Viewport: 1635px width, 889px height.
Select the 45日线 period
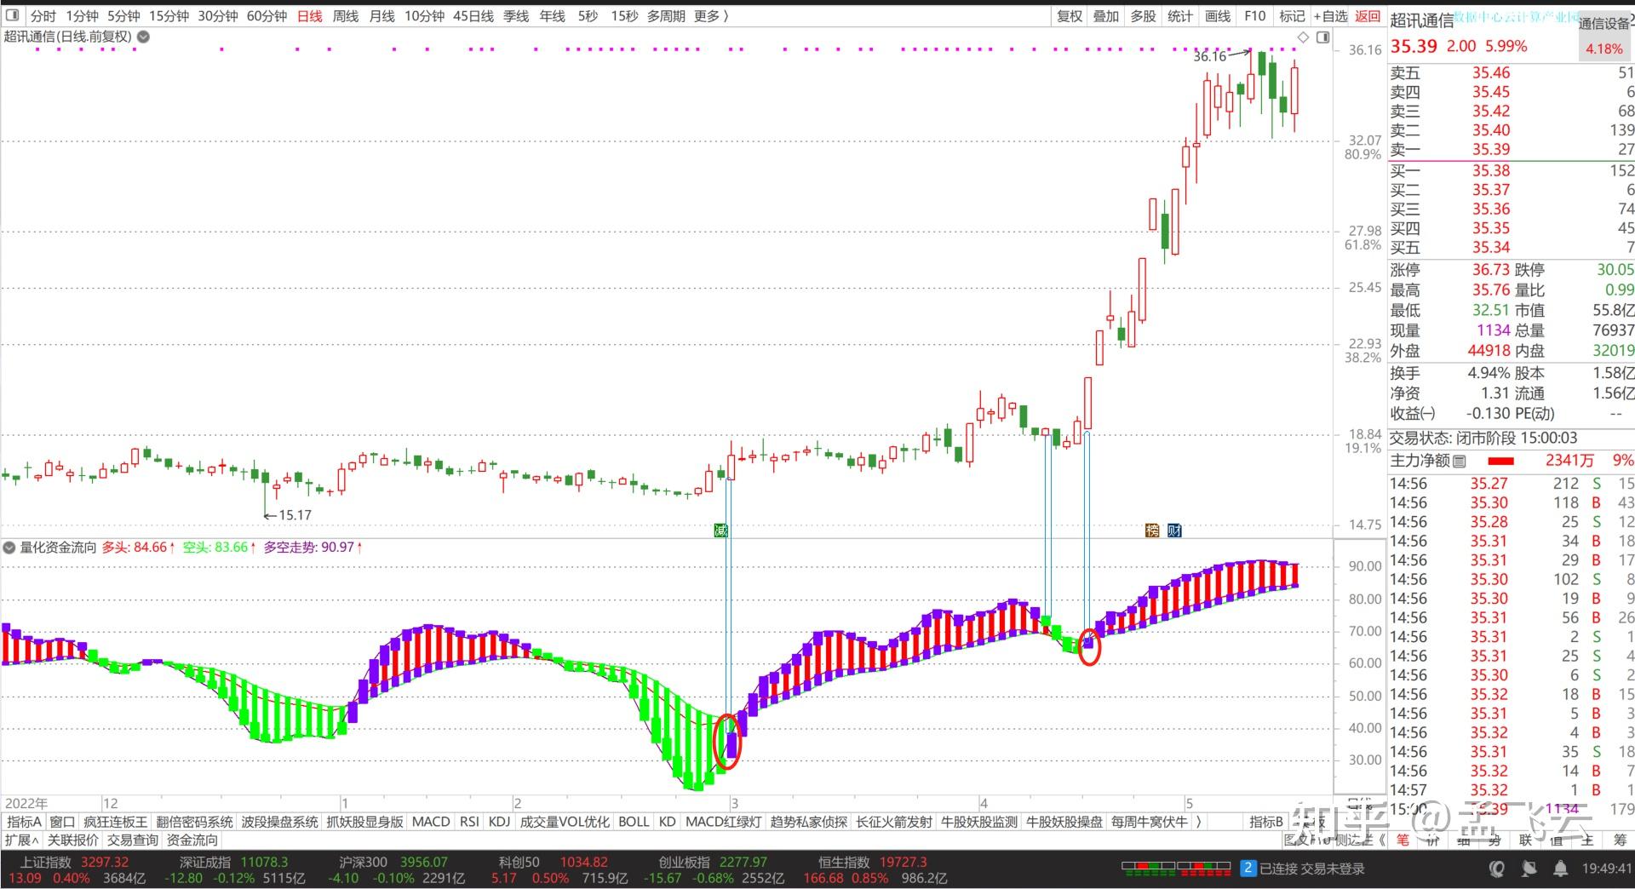(x=473, y=16)
